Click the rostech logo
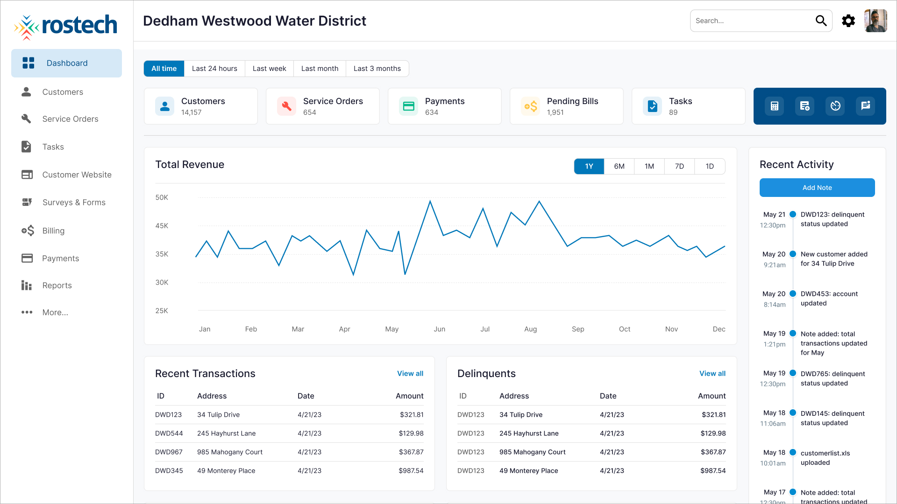Viewport: 897px width, 504px height. [x=65, y=27]
